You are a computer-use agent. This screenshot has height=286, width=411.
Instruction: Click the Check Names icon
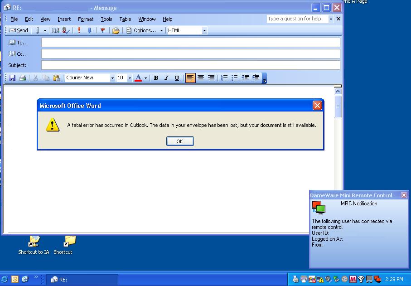click(66, 30)
